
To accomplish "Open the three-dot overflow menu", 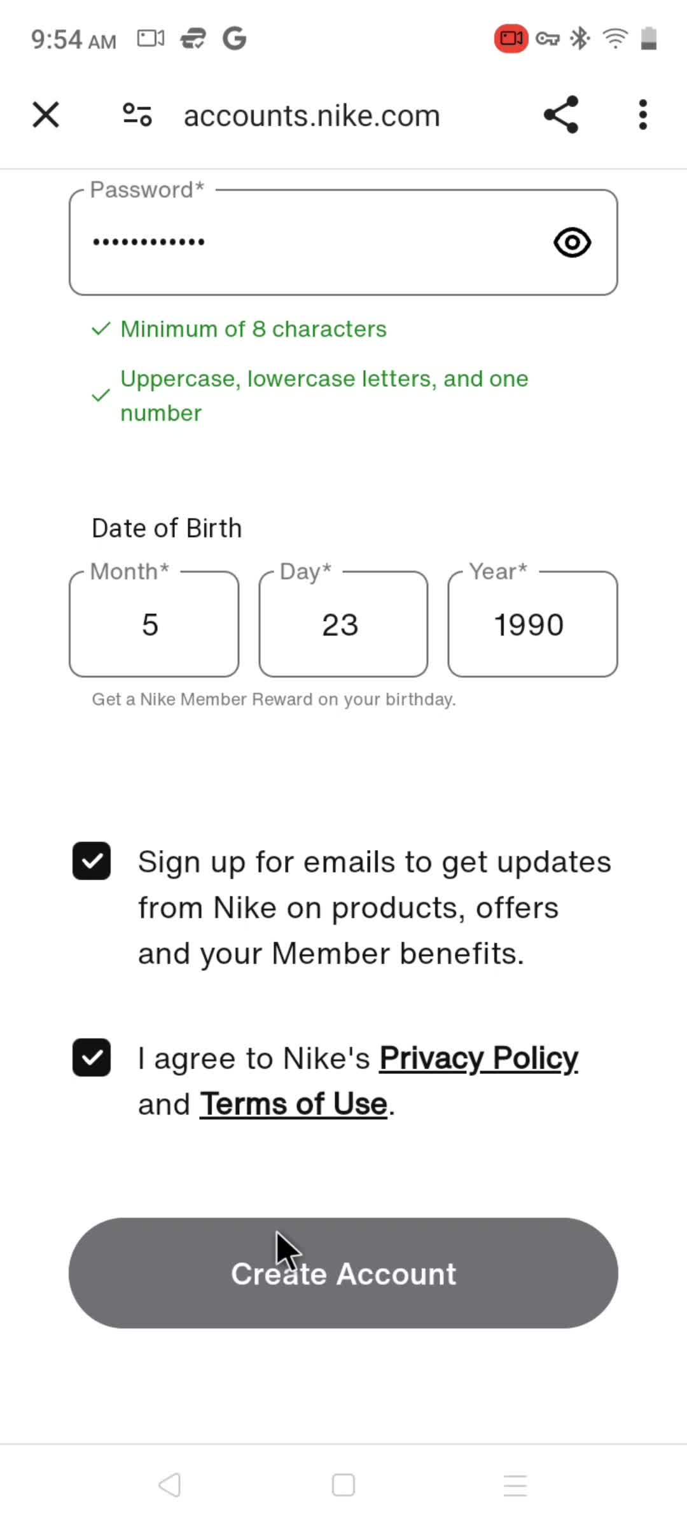I will pyautogui.click(x=643, y=115).
